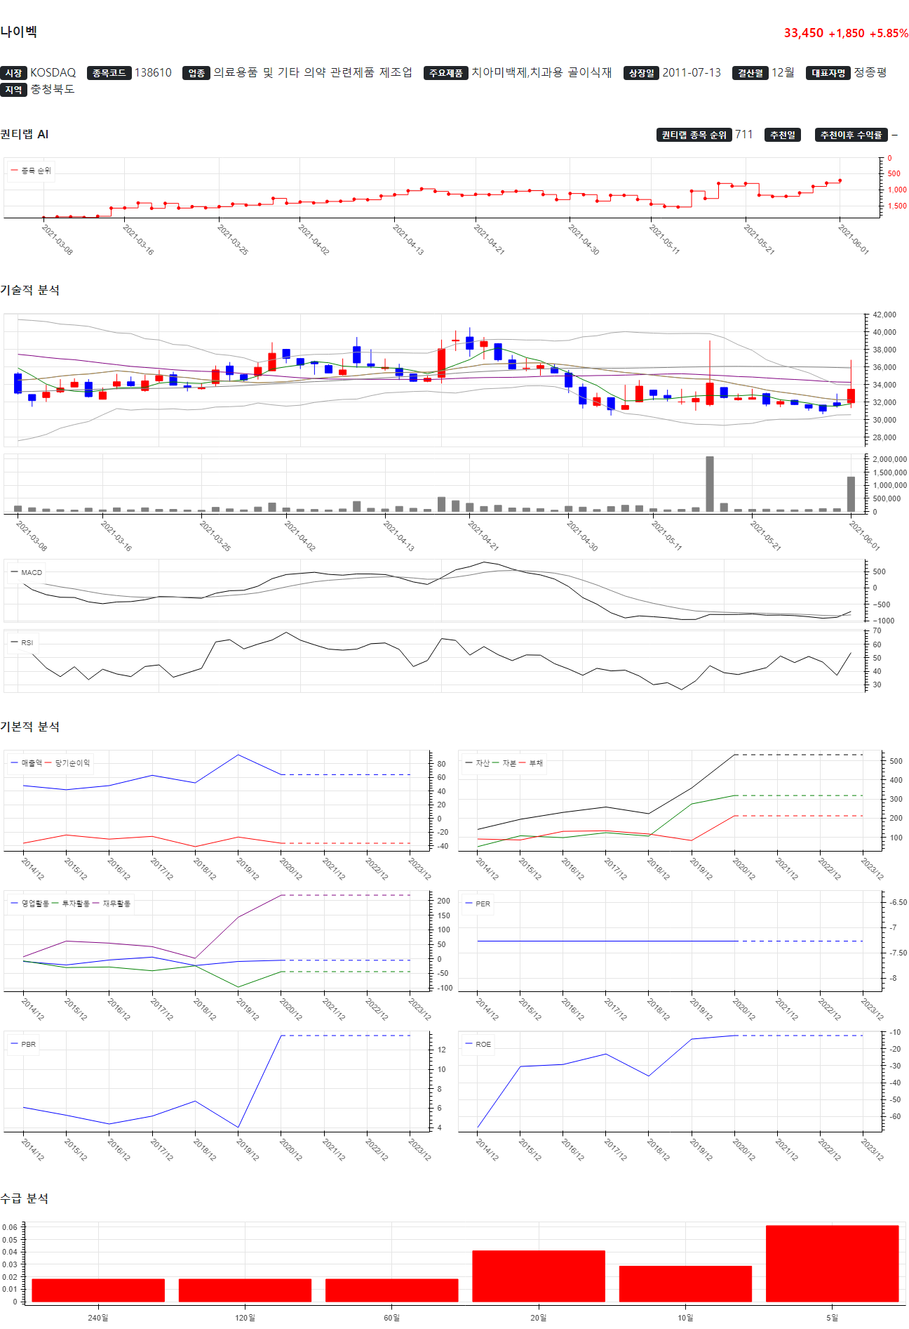Screen dimensions: 909x1329
Task: Click the industry text 의료용품 및 기타 의약 관련제품 제조업
Action: pos(313,73)
